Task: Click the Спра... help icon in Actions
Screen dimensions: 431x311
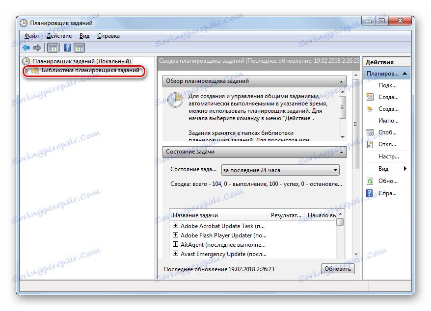Action: point(370,193)
